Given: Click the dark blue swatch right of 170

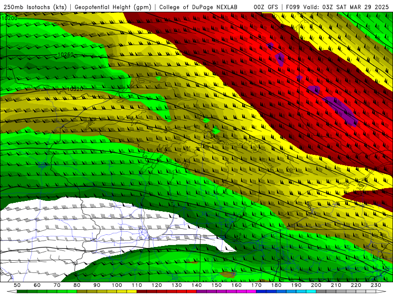Looking at the screenshot, I should tap(261, 292).
